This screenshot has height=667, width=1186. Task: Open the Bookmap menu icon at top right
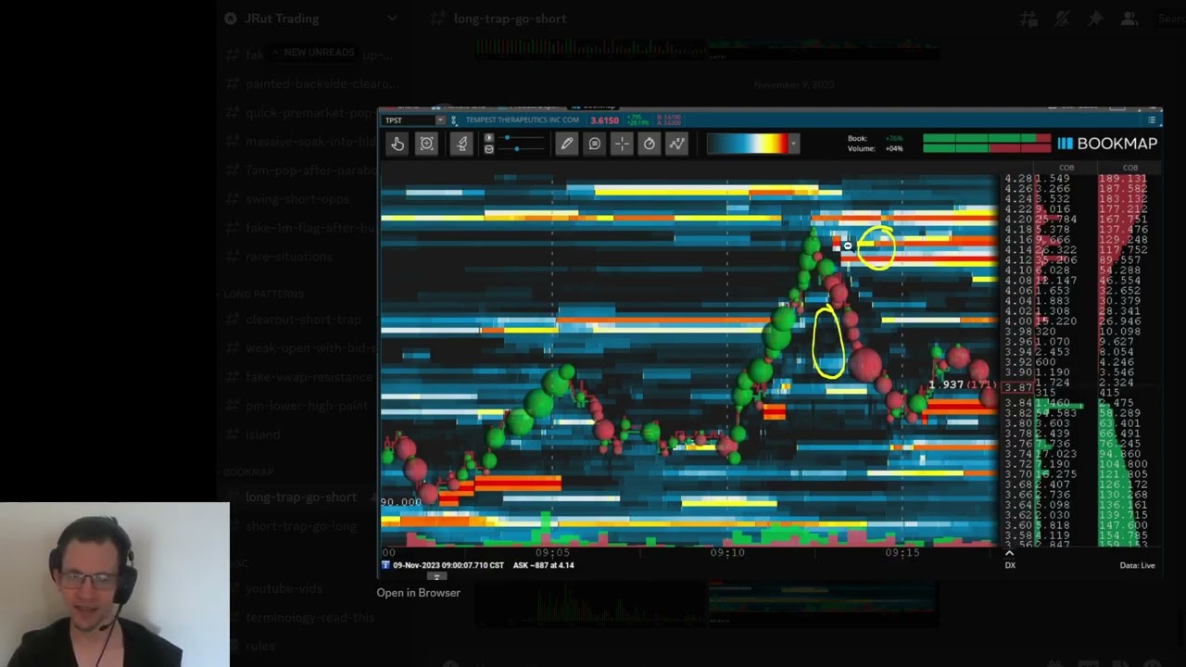click(x=1152, y=120)
